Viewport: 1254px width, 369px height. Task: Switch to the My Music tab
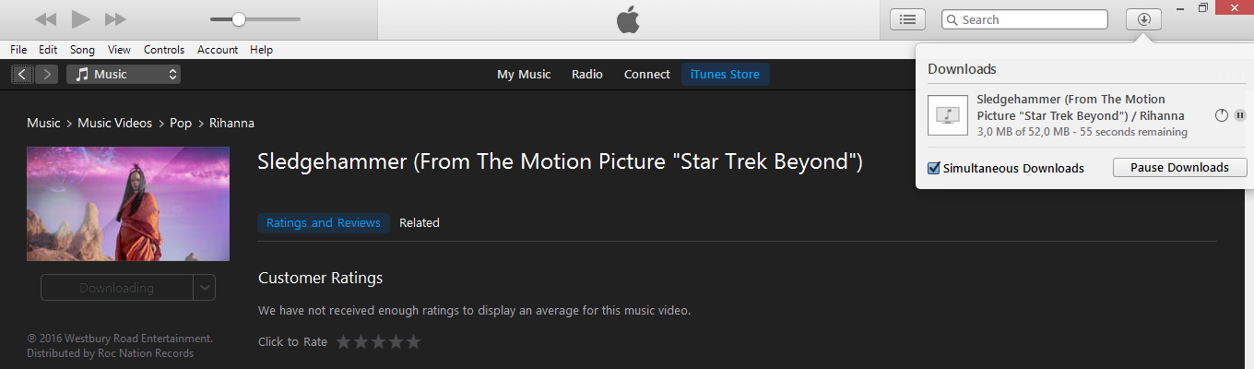(524, 75)
